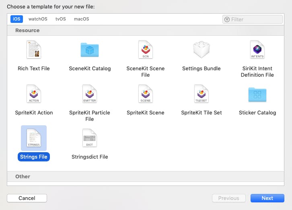
Task: Select the Strings File template icon
Action: point(34,138)
